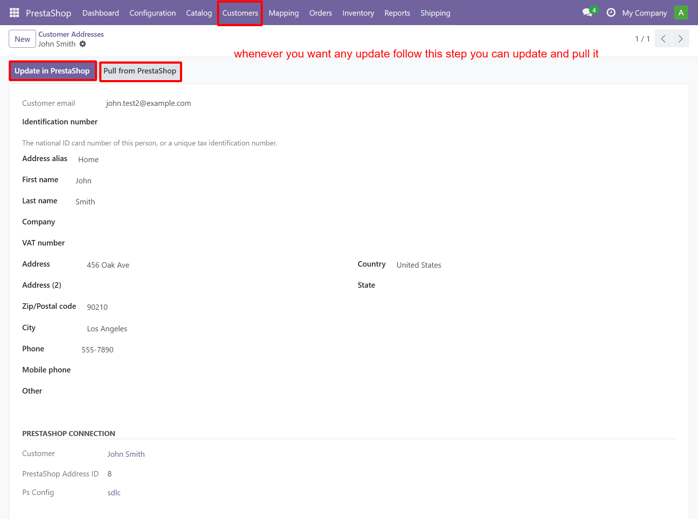This screenshot has height=519, width=698.
Task: Click the New record button
Action: point(23,39)
